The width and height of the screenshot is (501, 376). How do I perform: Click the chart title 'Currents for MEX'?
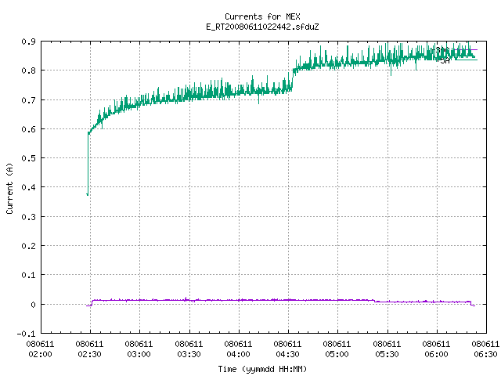pyautogui.click(x=262, y=16)
